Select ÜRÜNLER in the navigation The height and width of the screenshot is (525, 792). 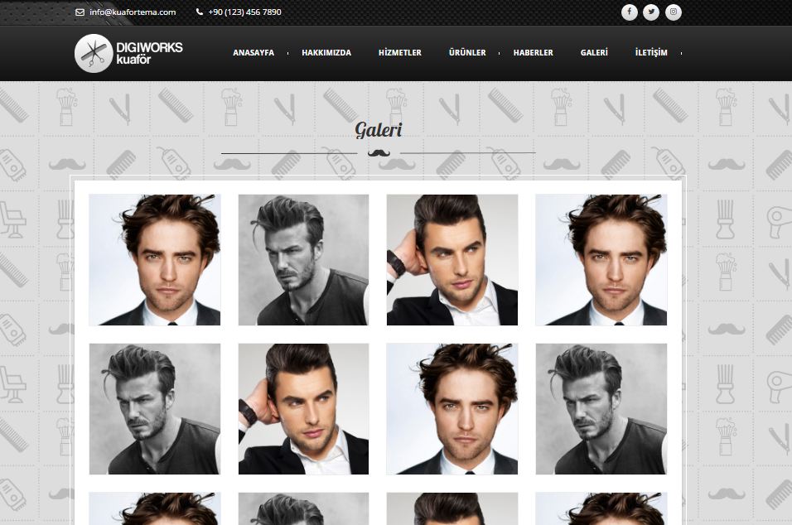pos(467,52)
